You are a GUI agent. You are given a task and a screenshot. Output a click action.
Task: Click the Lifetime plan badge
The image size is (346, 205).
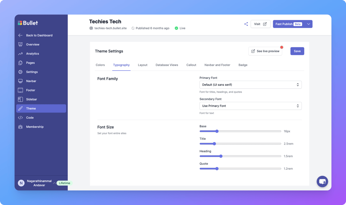[64, 183]
